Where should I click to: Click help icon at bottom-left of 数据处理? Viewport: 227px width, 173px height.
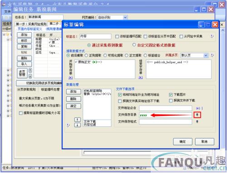tap(68, 125)
